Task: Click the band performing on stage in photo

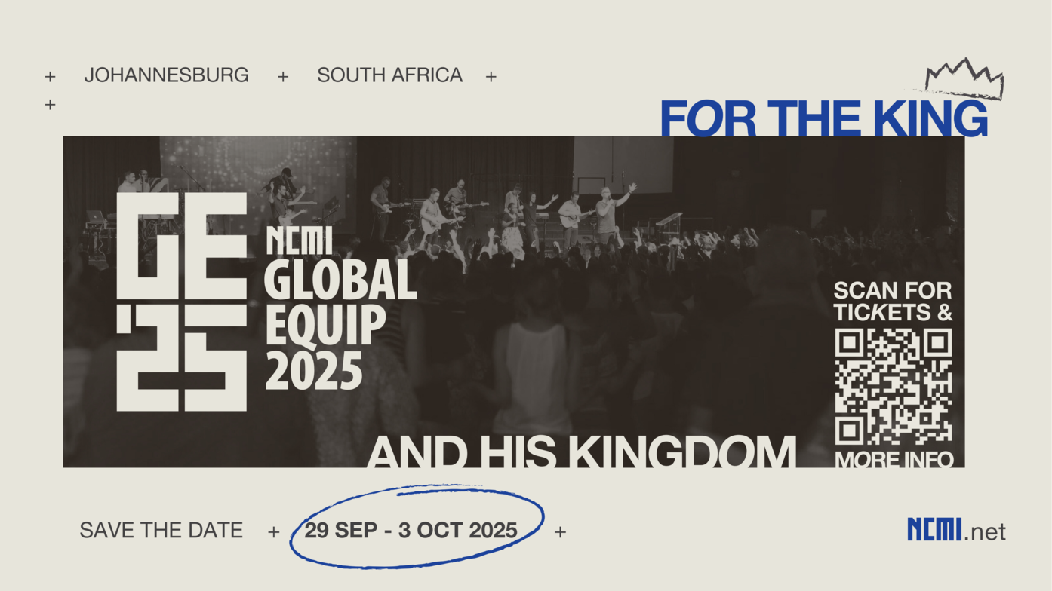Action: point(483,207)
